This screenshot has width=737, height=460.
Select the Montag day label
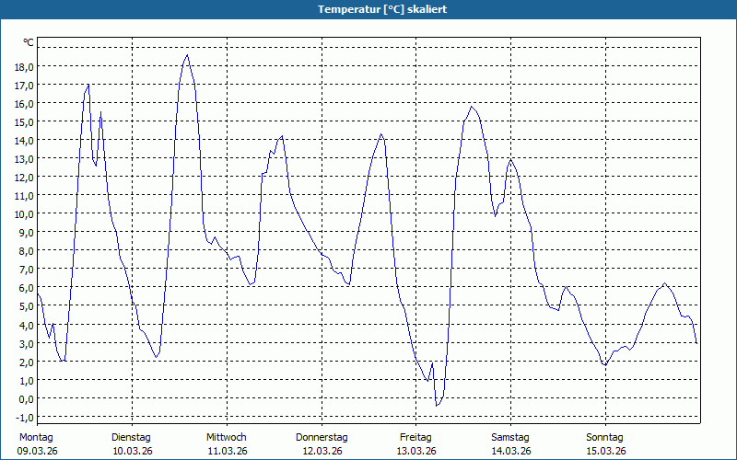pos(36,438)
